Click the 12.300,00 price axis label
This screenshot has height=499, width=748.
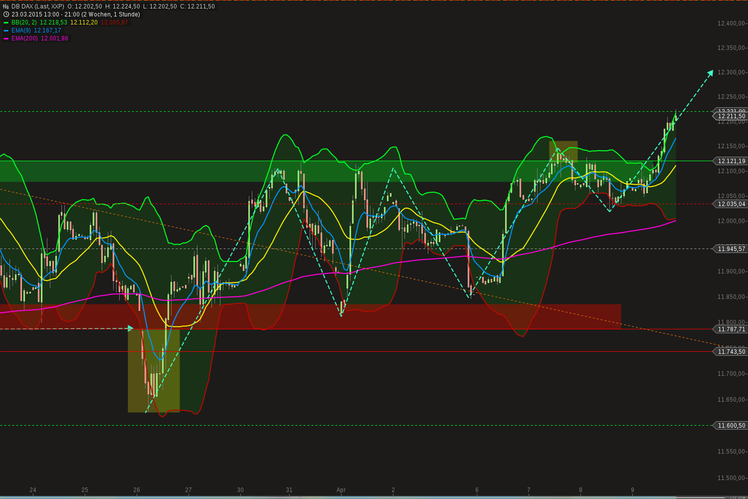point(731,72)
